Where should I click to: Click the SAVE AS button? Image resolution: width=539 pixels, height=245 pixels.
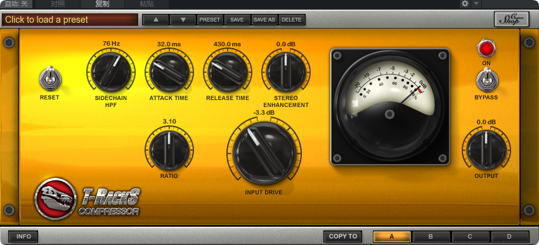(x=264, y=20)
